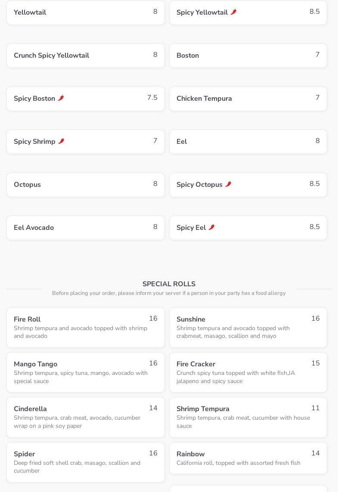Select the Boston roll card

pos(248,56)
